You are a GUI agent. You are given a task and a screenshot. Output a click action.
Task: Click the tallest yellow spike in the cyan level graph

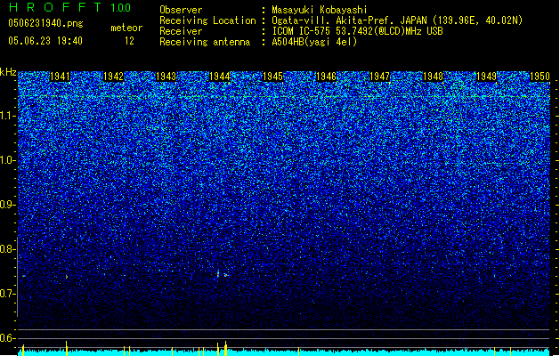coord(226,348)
